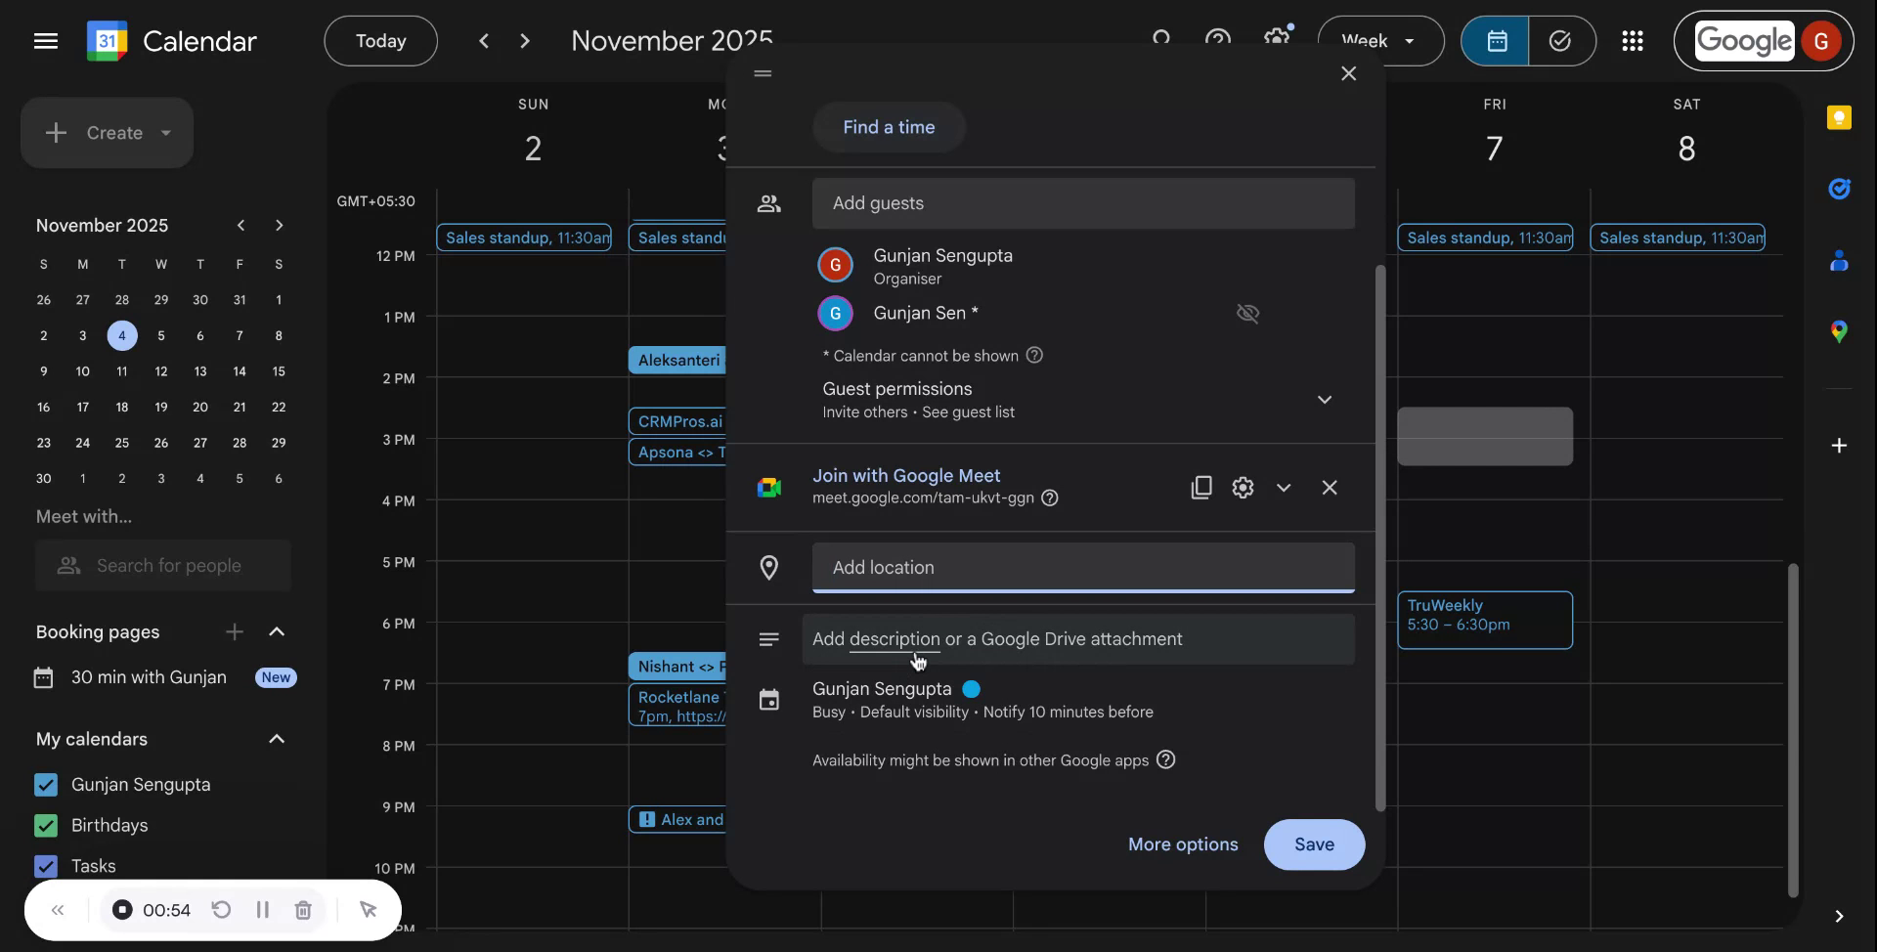The width and height of the screenshot is (1877, 952).
Task: Remove the Google Meet conference
Action: point(1330,487)
